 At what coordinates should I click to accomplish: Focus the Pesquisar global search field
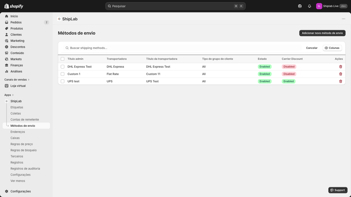pyautogui.click(x=175, y=6)
